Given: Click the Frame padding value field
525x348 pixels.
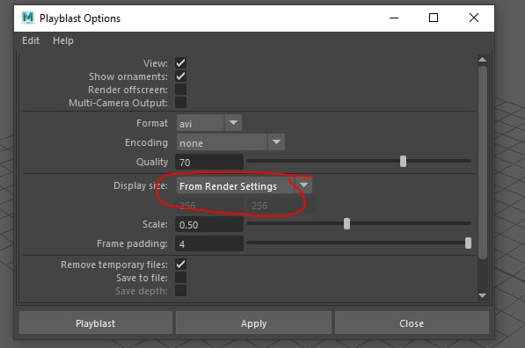Looking at the screenshot, I should pos(209,243).
